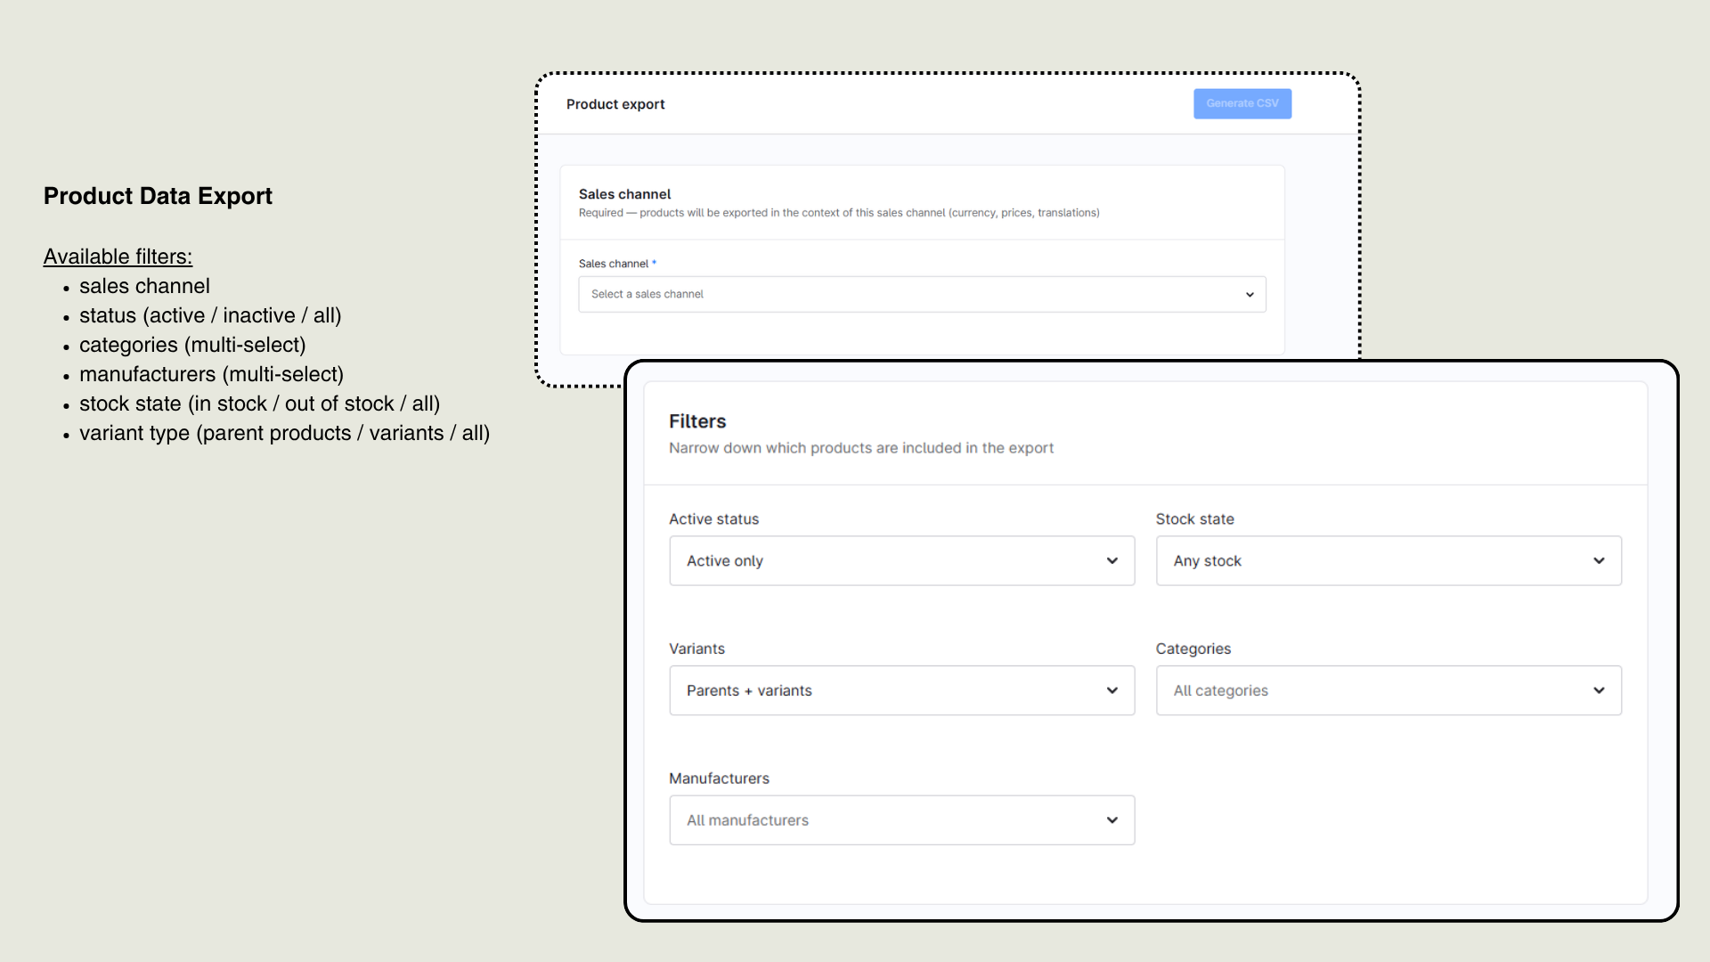This screenshot has width=1710, height=962.
Task: Open the All manufacturers selector
Action: tap(901, 819)
